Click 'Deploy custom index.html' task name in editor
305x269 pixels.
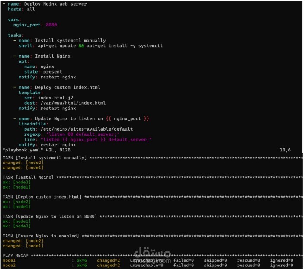[67, 87]
